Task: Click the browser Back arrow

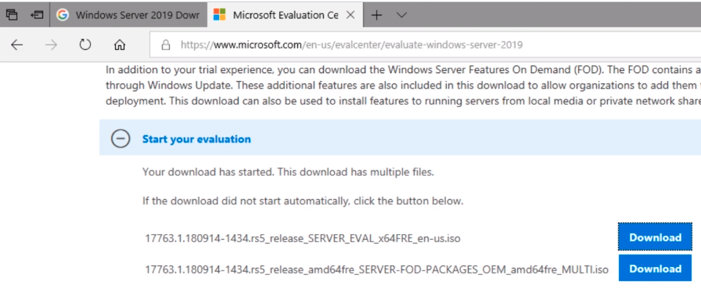Action: click(17, 45)
